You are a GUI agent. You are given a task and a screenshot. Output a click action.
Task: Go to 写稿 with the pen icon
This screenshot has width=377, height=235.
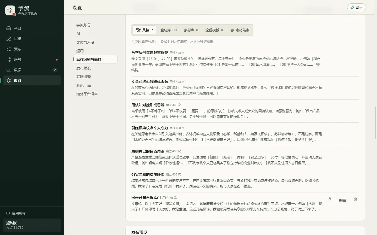click(x=32, y=39)
